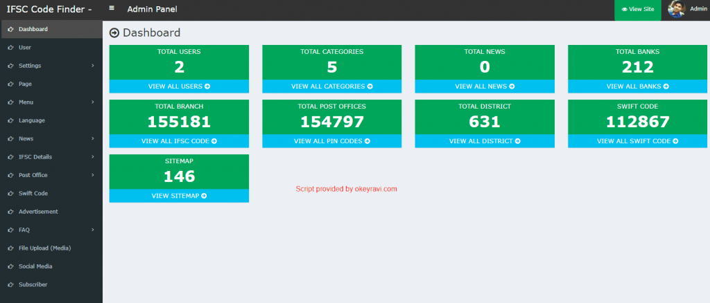Click View All IFSC Code link
The image size is (710, 303).
point(179,141)
